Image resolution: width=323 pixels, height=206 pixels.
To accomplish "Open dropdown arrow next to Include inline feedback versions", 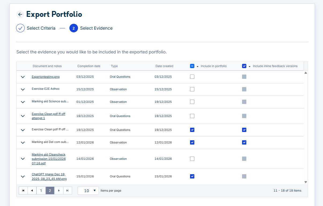I will [x=250, y=66].
